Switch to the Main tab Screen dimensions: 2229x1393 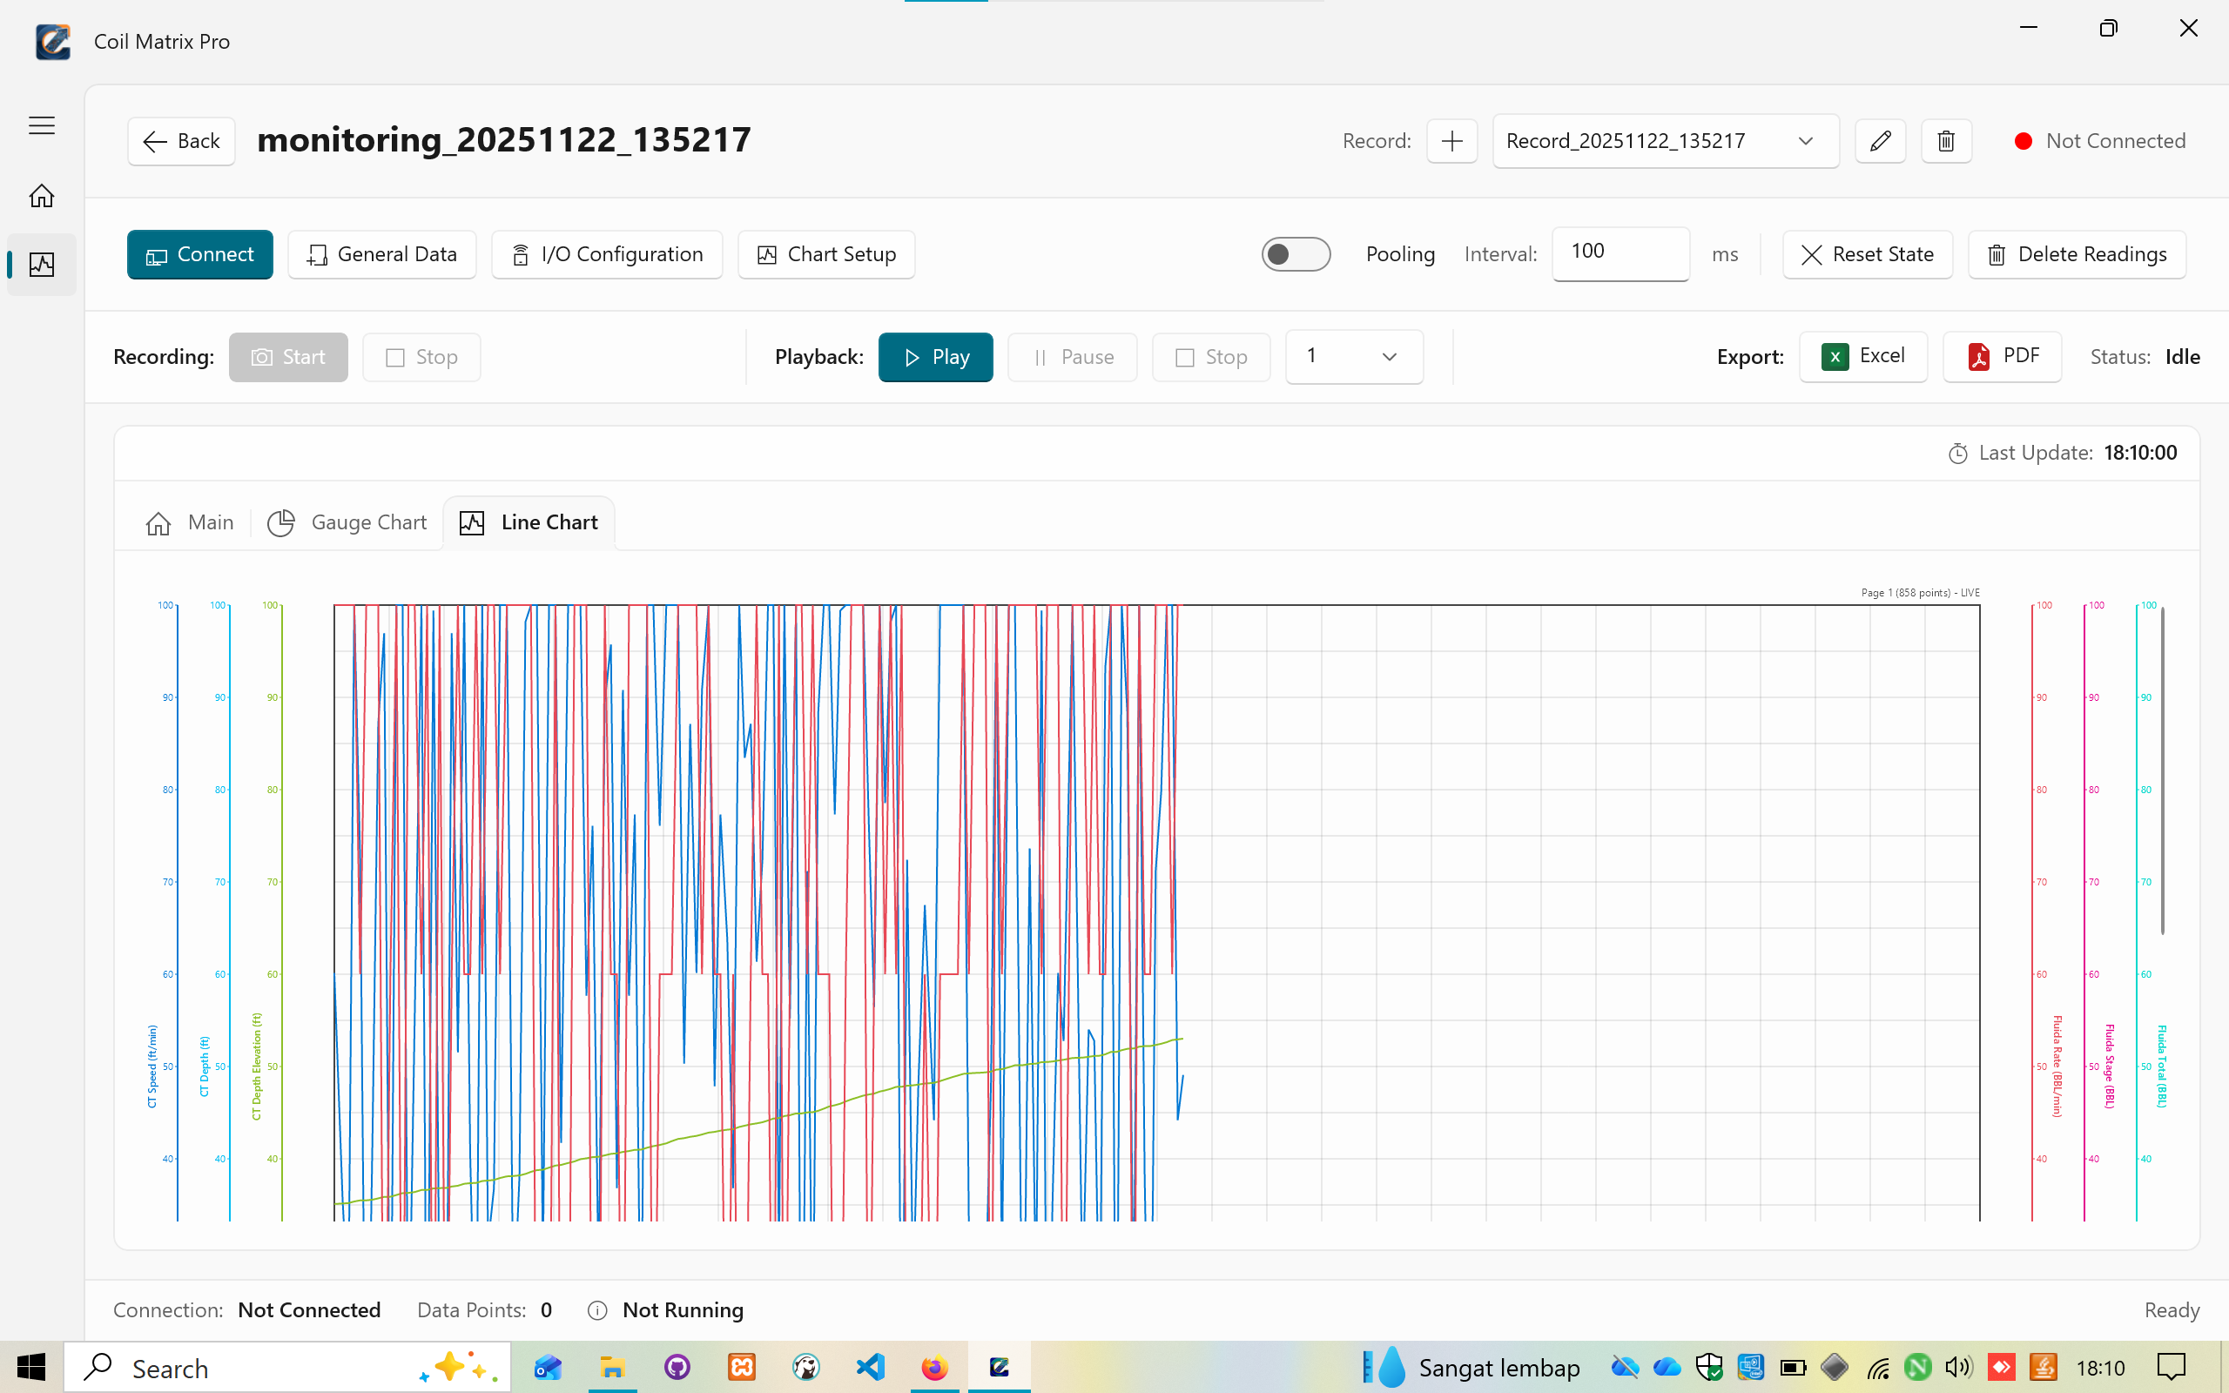click(190, 522)
